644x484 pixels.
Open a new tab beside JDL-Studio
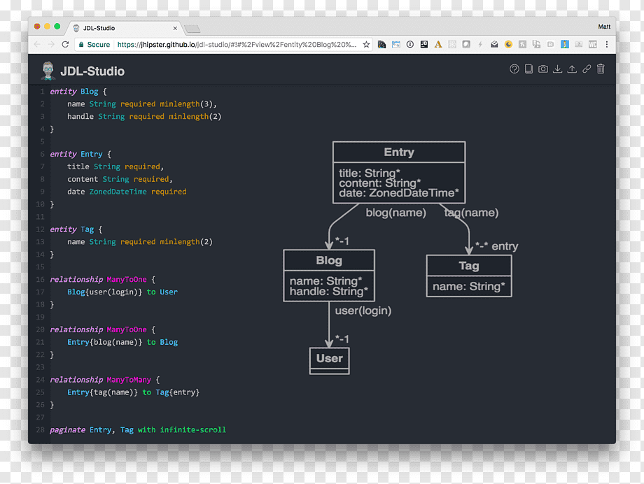tap(192, 28)
